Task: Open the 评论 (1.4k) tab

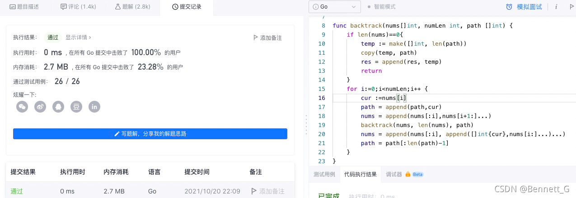Action: [78, 7]
